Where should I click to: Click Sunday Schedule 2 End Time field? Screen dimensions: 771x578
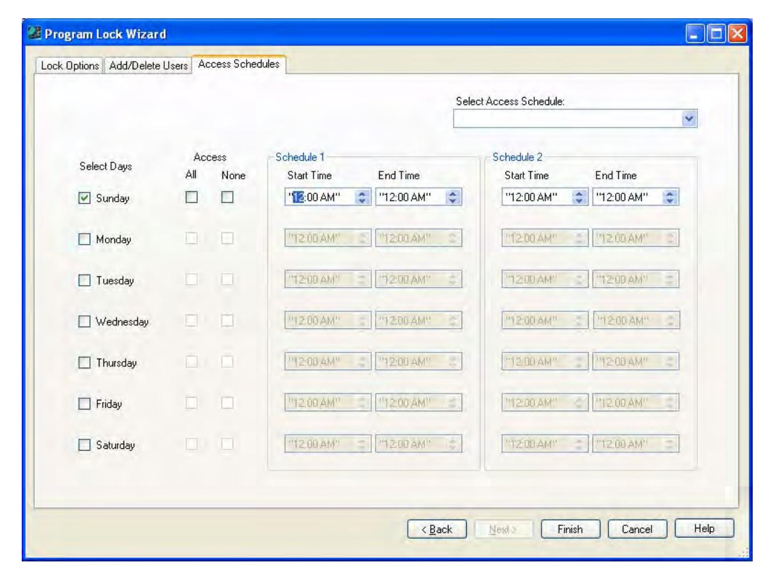[x=635, y=197]
